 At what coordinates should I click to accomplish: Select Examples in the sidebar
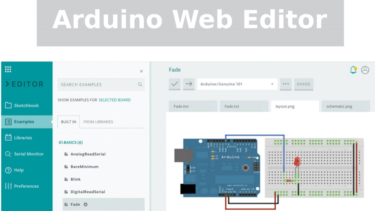pos(27,122)
